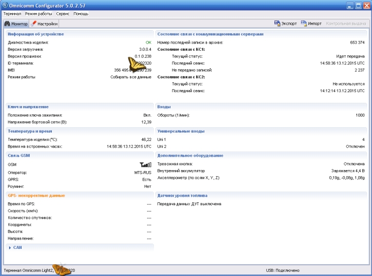Screen dimensions: 372x276
Task: Click the Датчики уровня топлива section header
Action: [182, 195]
